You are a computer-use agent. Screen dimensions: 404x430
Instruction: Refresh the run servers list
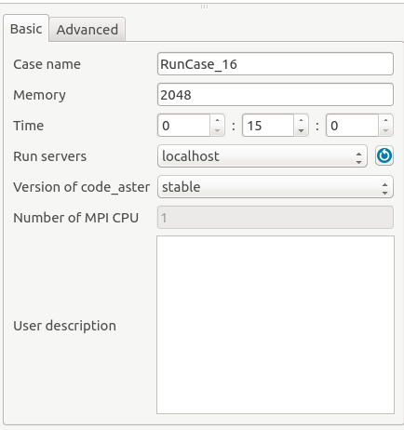[x=384, y=155]
